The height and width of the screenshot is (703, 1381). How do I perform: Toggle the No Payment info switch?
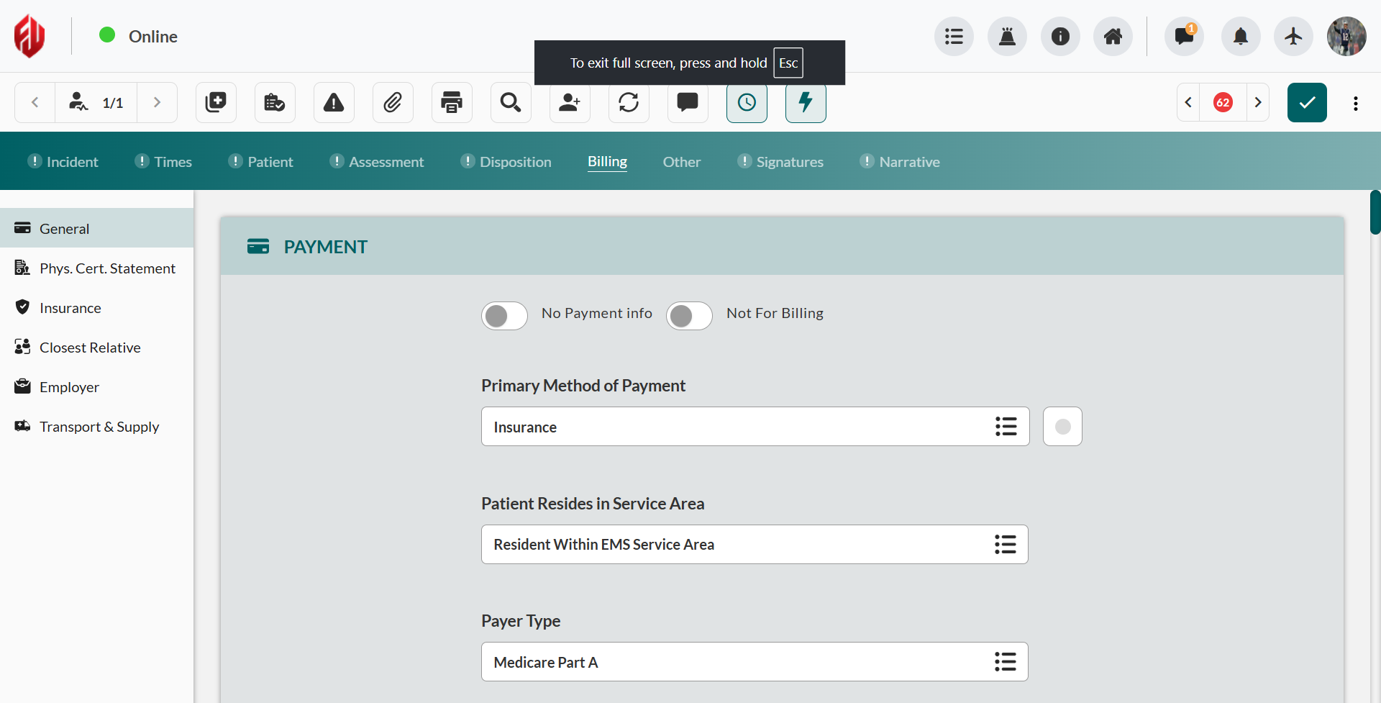pos(504,315)
